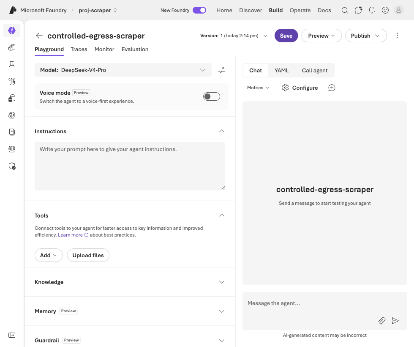Collapse the Tools section
This screenshot has width=414, height=347.
click(x=222, y=215)
